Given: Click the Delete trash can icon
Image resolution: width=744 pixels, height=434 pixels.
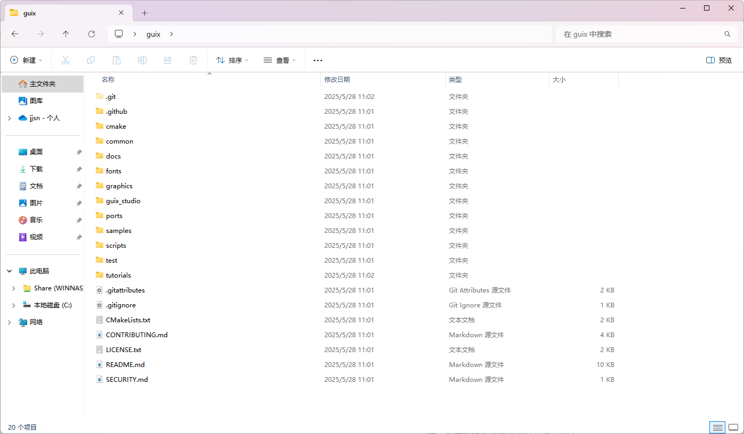Looking at the screenshot, I should pos(193,61).
